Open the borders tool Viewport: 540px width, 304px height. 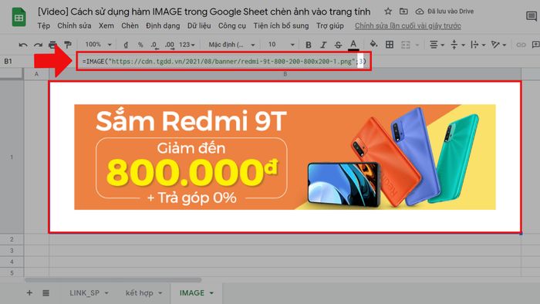click(390, 45)
